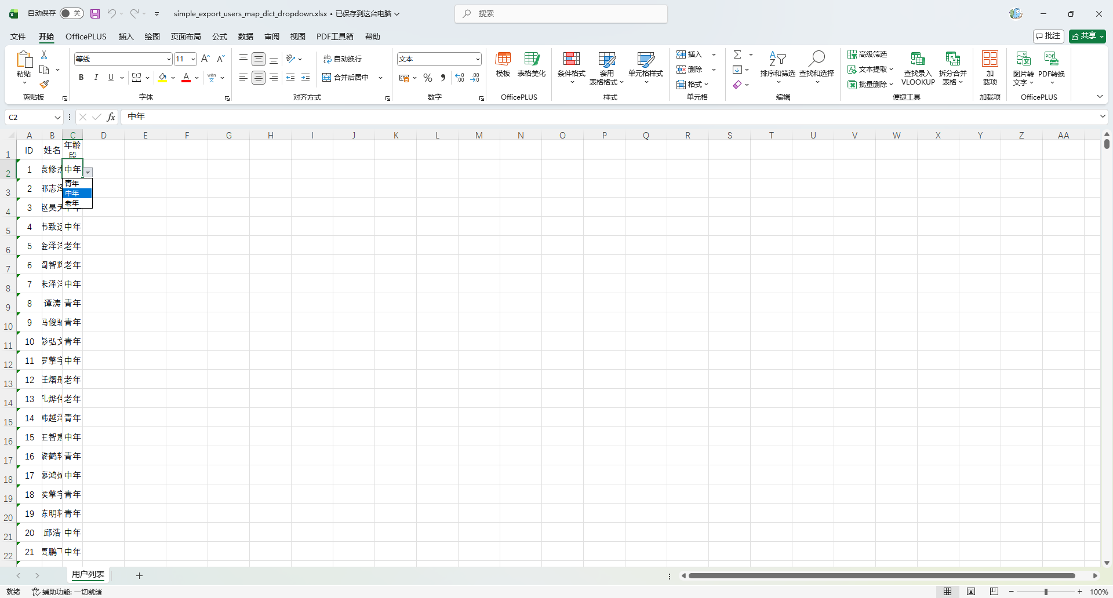Toggle Bold formatting
Image resolution: width=1113 pixels, height=598 pixels.
coord(81,78)
